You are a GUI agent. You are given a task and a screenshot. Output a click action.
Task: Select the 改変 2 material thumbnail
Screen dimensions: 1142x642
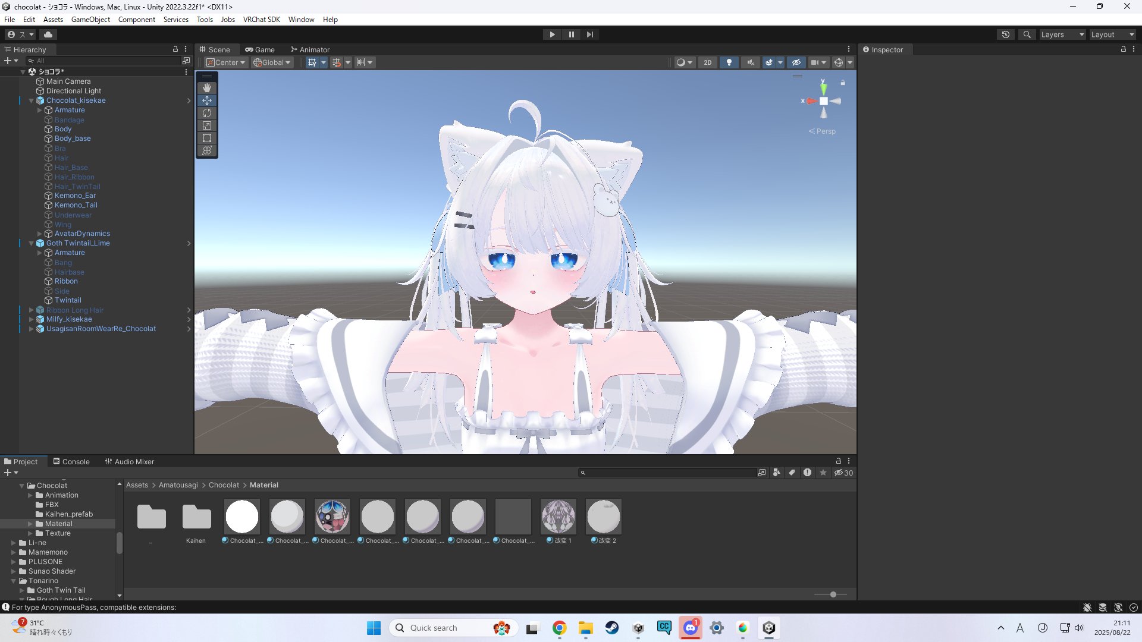[x=604, y=516]
